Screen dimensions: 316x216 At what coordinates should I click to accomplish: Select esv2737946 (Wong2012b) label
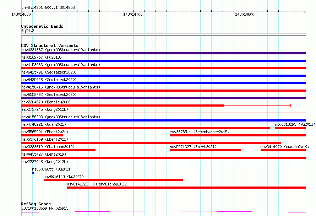click(45, 162)
